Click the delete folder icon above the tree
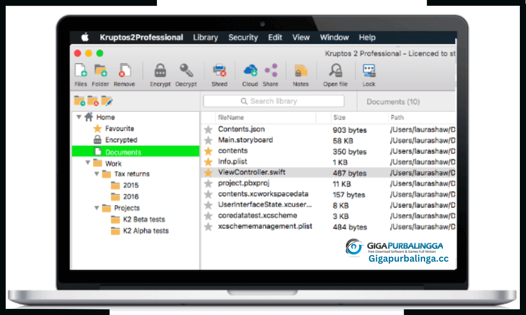526x315 pixels. click(x=93, y=101)
